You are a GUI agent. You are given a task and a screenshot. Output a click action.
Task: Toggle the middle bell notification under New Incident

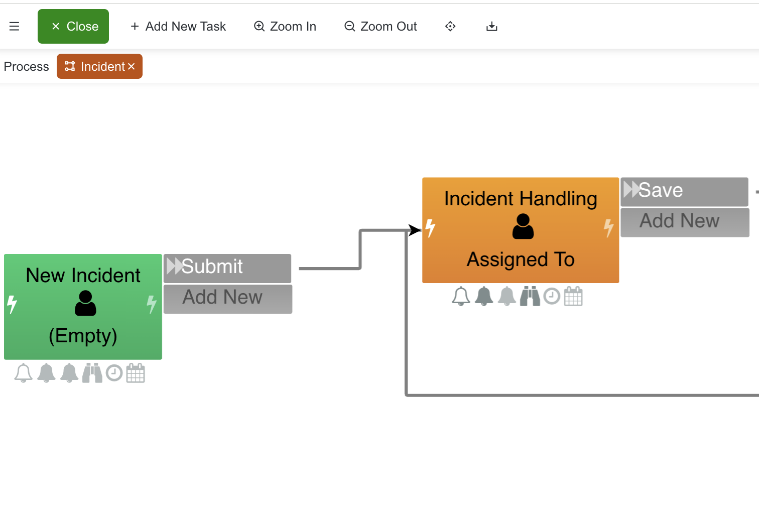point(46,372)
